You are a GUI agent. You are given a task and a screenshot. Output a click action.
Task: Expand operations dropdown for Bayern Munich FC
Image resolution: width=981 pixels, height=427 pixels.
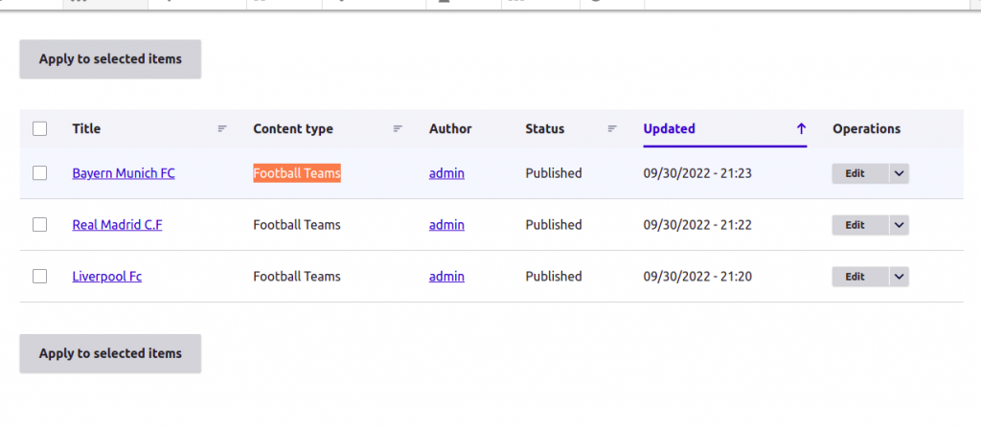(899, 174)
